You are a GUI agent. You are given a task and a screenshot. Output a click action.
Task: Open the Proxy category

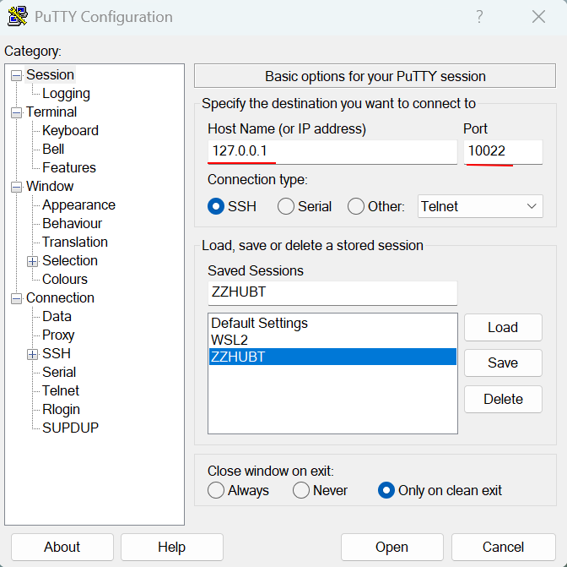[x=58, y=335]
